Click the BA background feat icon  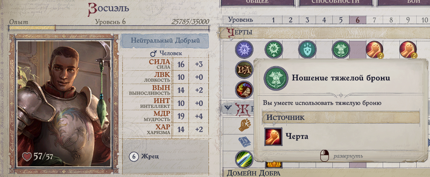(244, 70)
